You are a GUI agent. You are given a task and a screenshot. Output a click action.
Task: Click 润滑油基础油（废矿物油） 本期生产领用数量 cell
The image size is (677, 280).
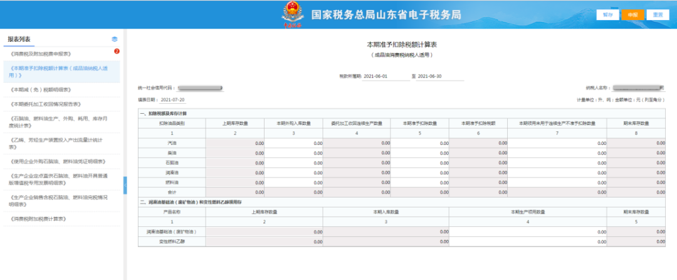[x=528, y=232]
